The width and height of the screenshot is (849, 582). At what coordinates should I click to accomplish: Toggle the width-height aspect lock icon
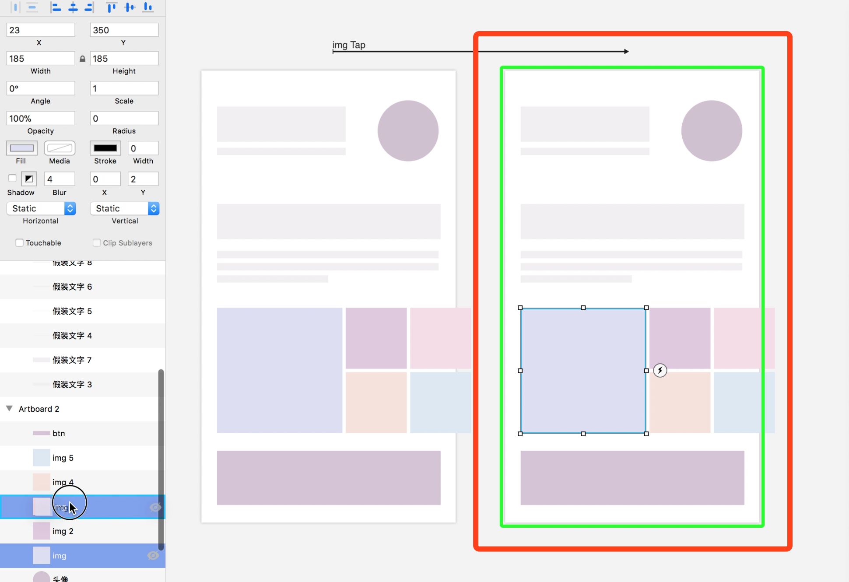(x=82, y=59)
